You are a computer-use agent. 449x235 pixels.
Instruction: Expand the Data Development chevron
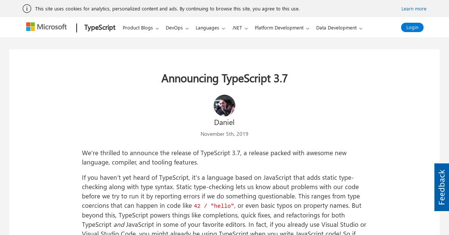[361, 28]
